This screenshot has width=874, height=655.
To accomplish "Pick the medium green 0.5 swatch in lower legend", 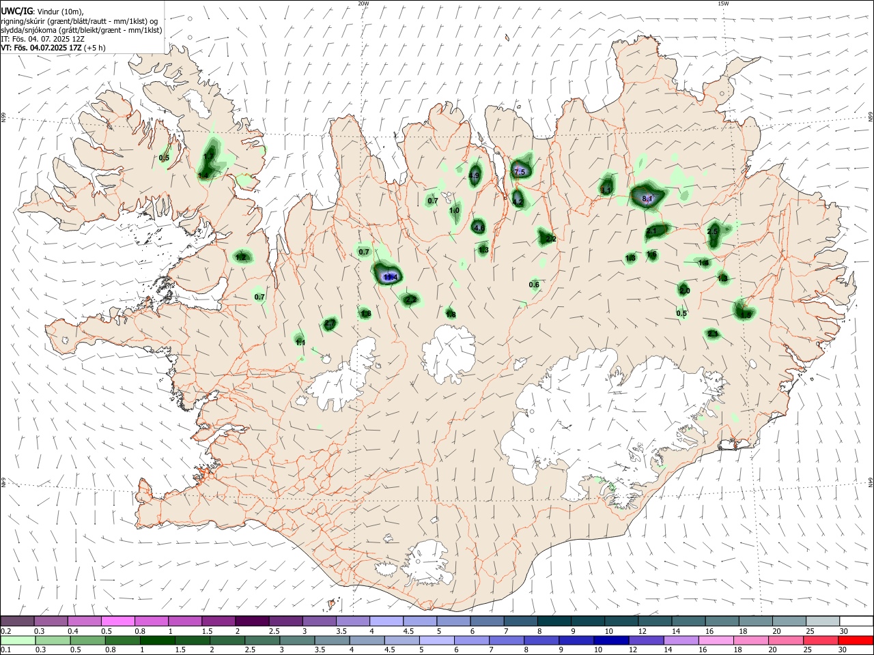I will pos(87,641).
